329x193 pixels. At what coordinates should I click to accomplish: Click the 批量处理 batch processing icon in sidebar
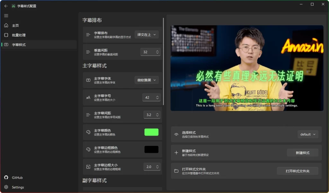[x=6, y=35]
